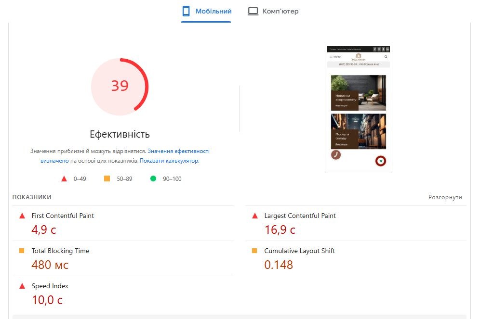Image resolution: width=480 pixels, height=319 pixels.
Task: Click the mobile phone icon
Action: click(186, 11)
